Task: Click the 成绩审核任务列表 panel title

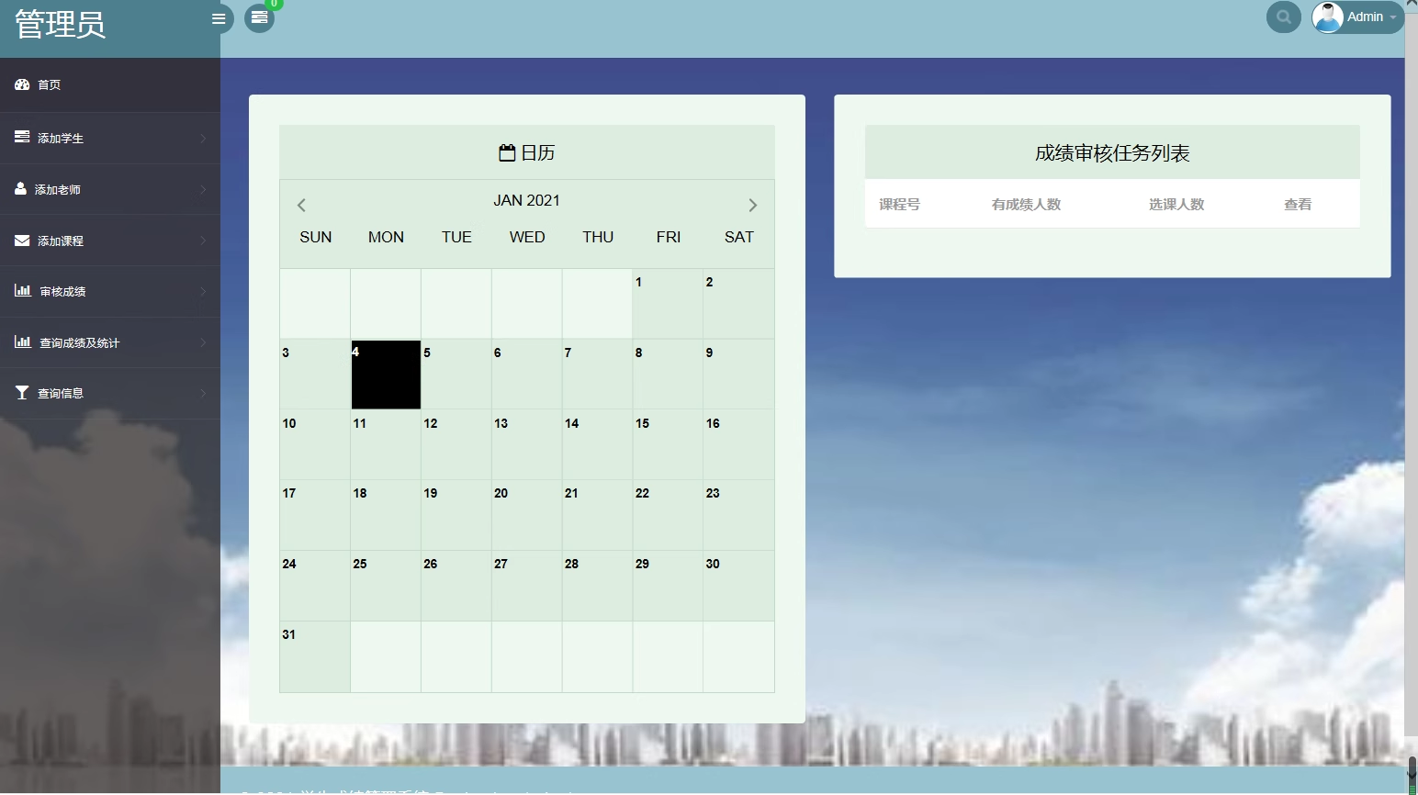Action: click(x=1112, y=153)
